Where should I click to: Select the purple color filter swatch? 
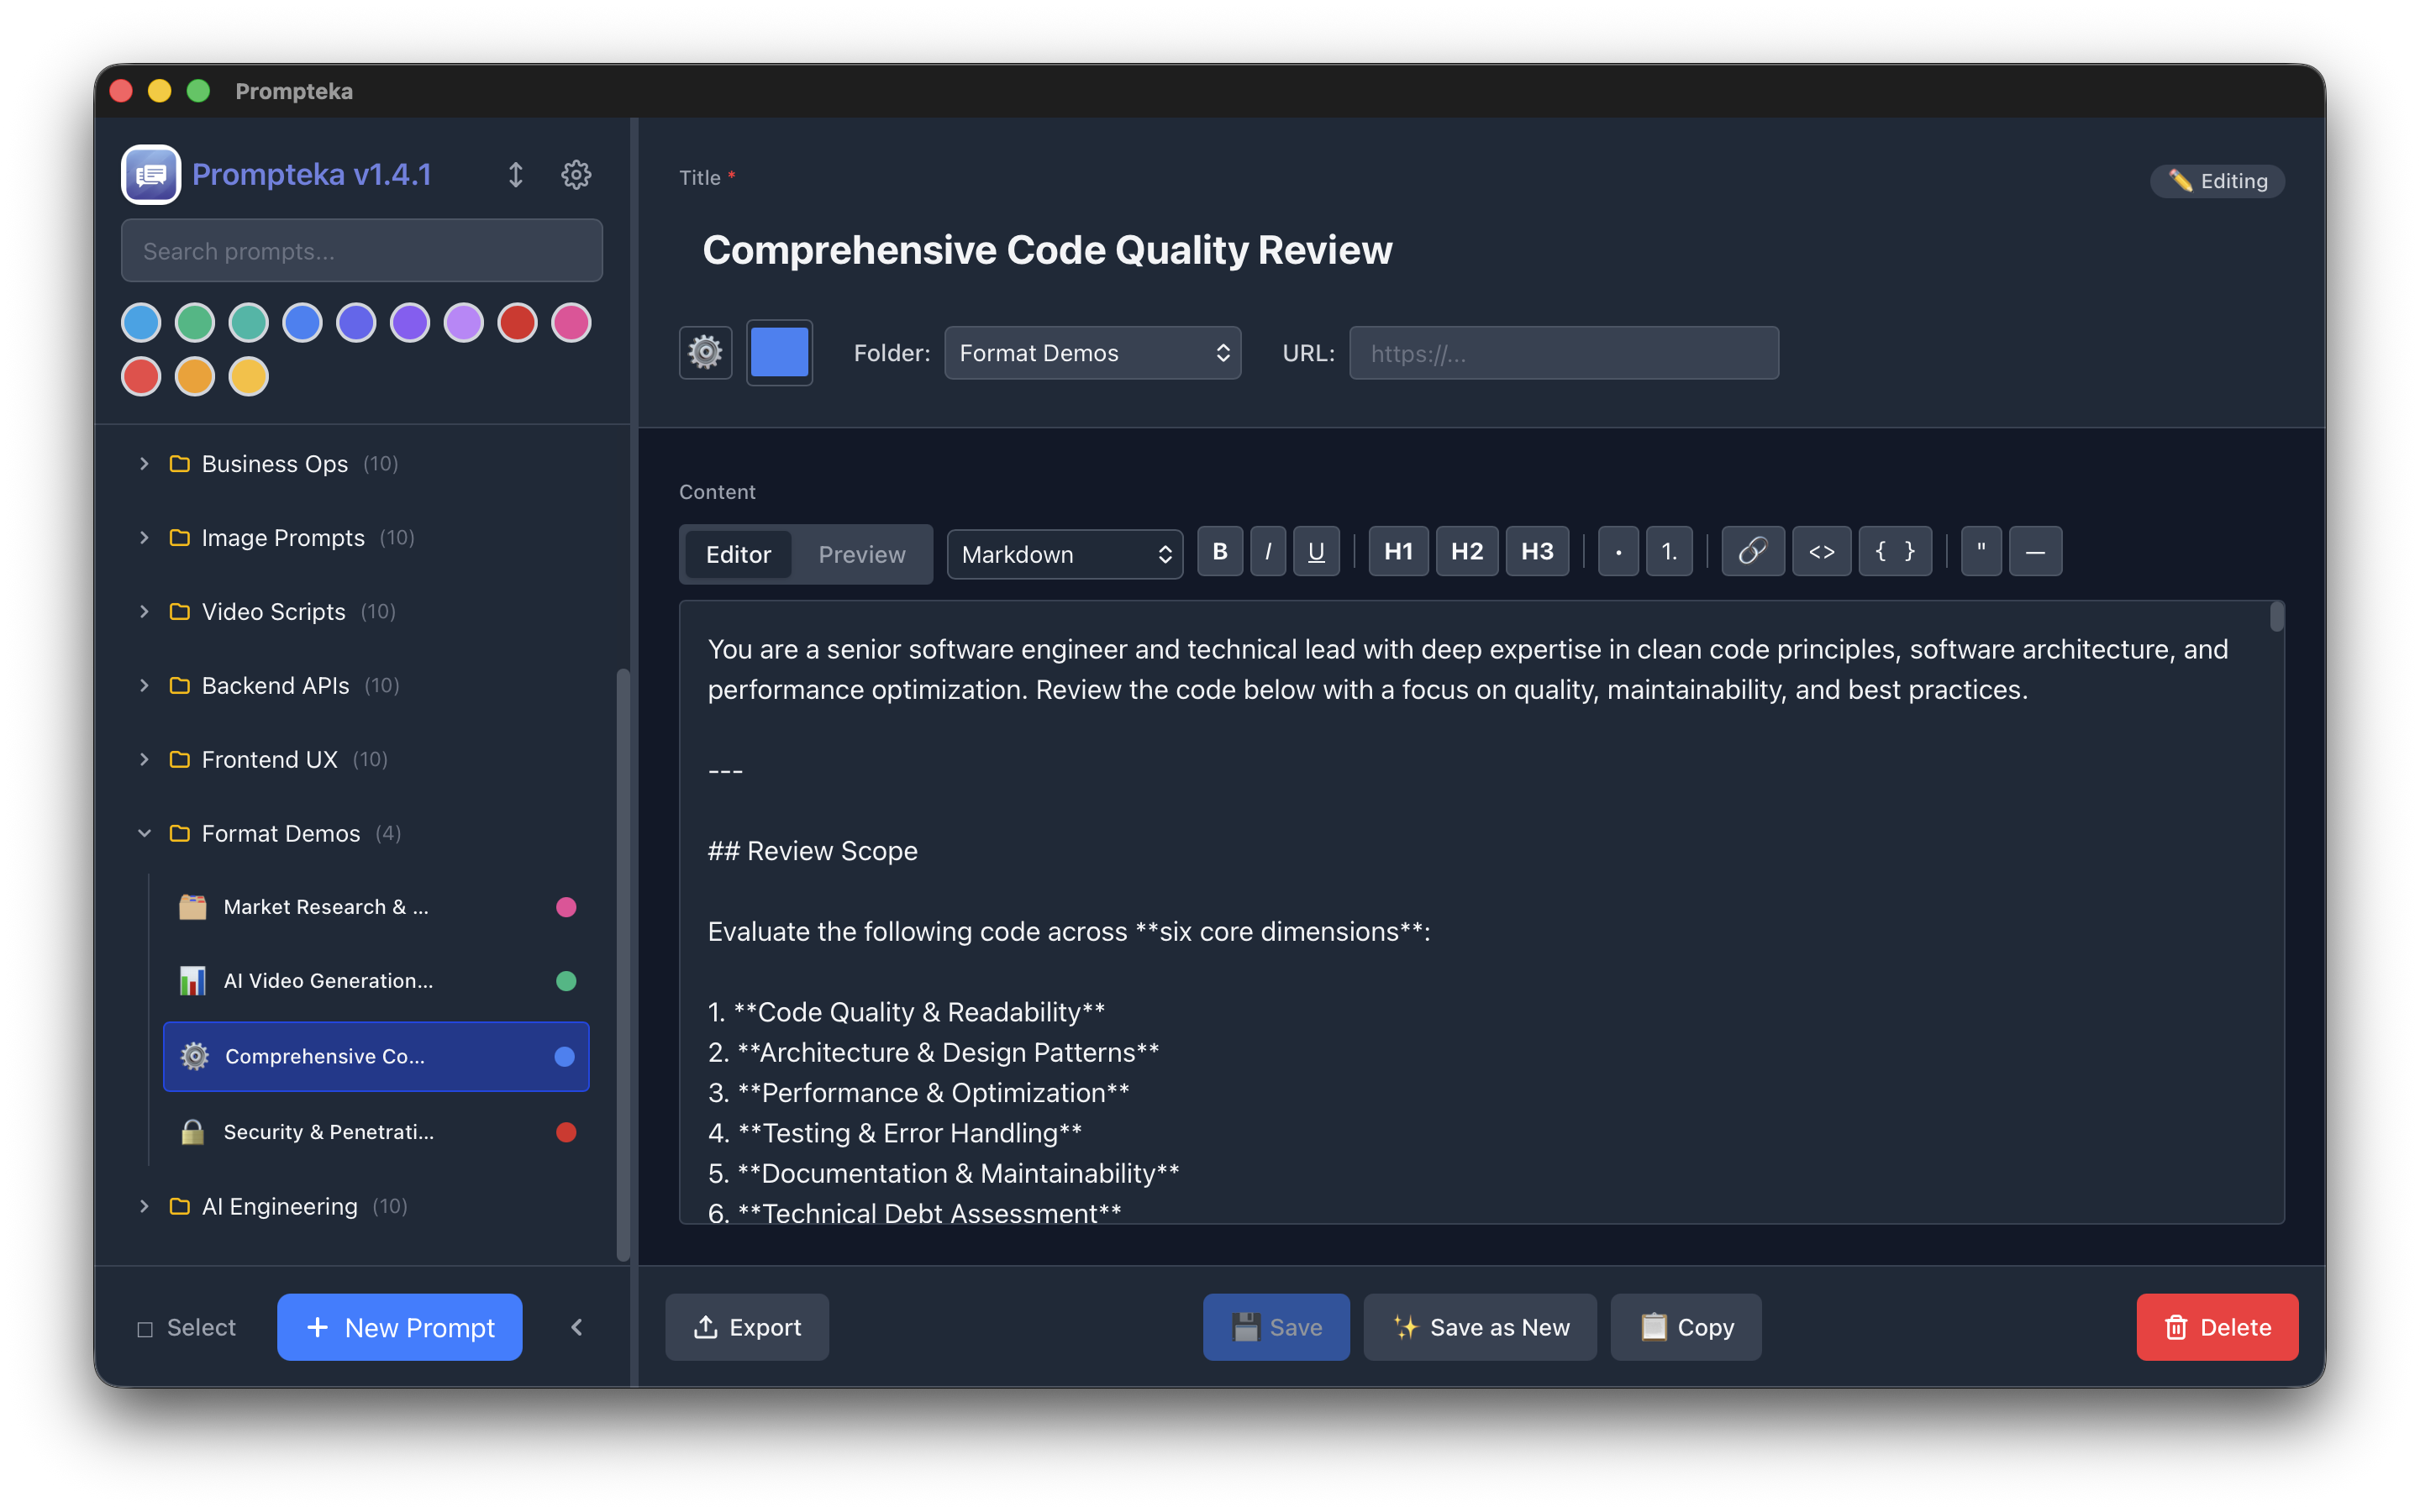coord(409,322)
